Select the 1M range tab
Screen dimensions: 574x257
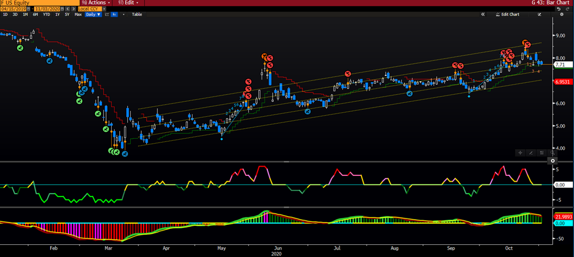(25, 14)
